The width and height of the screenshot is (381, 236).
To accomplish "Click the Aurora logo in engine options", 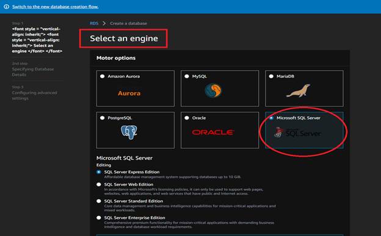I will click(129, 93).
